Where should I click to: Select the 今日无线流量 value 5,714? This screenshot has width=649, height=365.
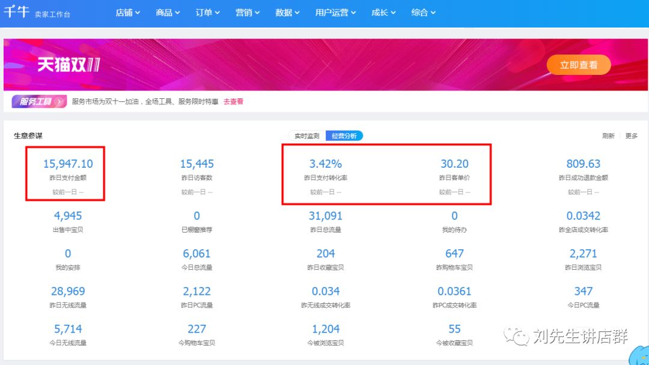[68, 329]
